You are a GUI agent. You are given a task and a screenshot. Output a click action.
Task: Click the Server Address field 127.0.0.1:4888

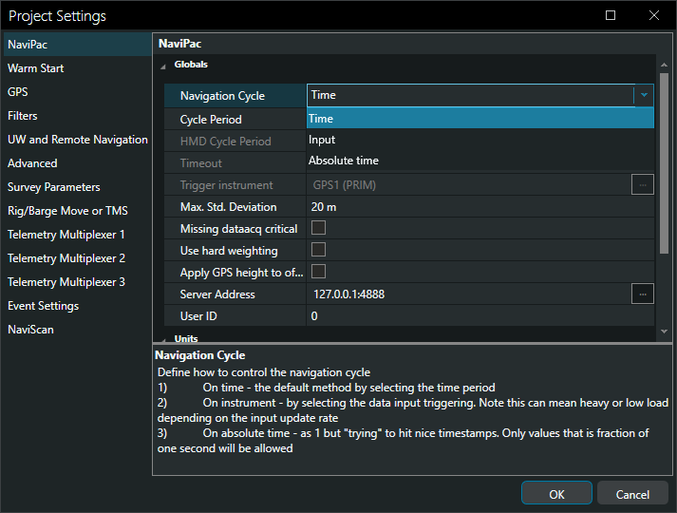tap(469, 294)
